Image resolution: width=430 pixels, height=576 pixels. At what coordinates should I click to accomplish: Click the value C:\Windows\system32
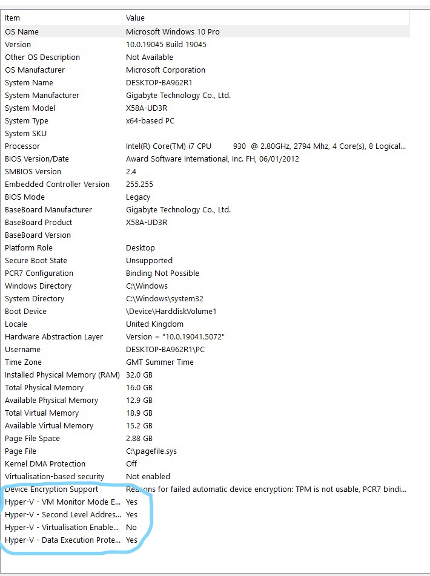pos(164,299)
